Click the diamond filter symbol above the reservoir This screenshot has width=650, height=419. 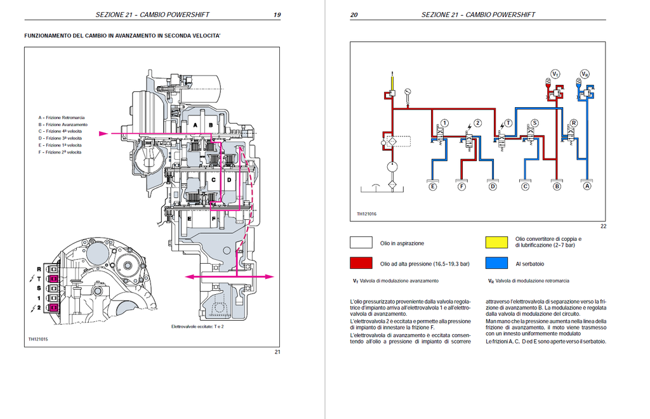point(392,184)
